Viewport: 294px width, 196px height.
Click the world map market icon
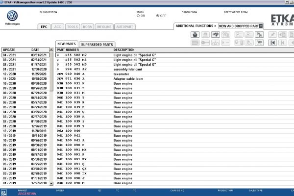point(216,34)
